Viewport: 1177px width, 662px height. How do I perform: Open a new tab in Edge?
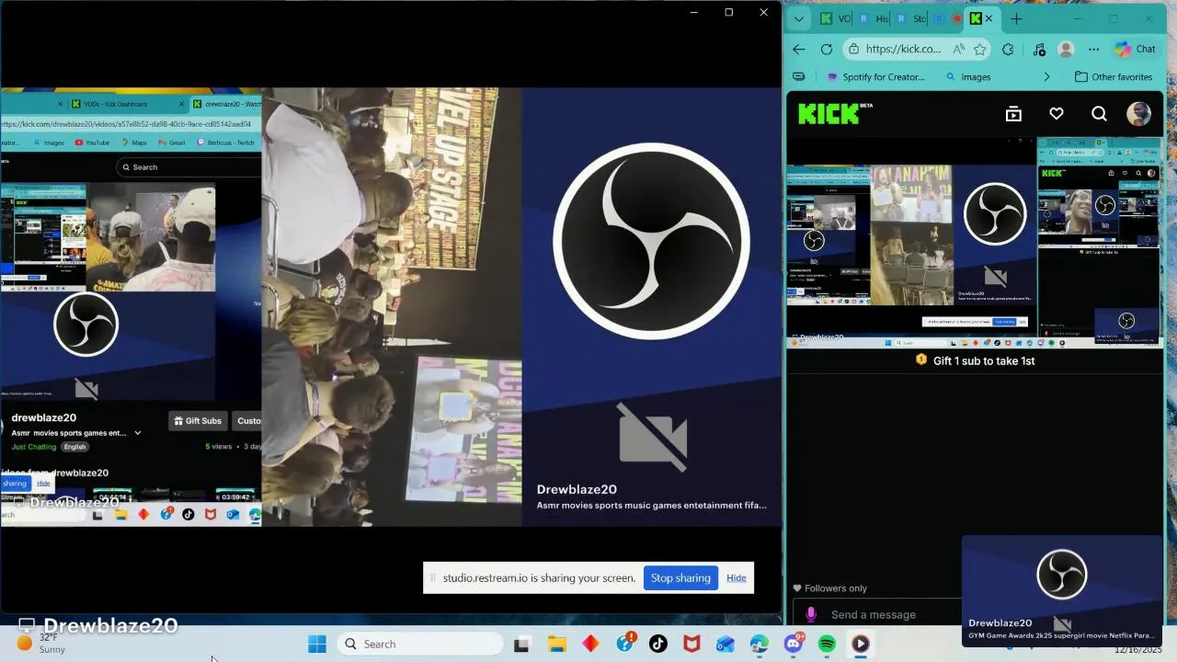(x=1016, y=18)
